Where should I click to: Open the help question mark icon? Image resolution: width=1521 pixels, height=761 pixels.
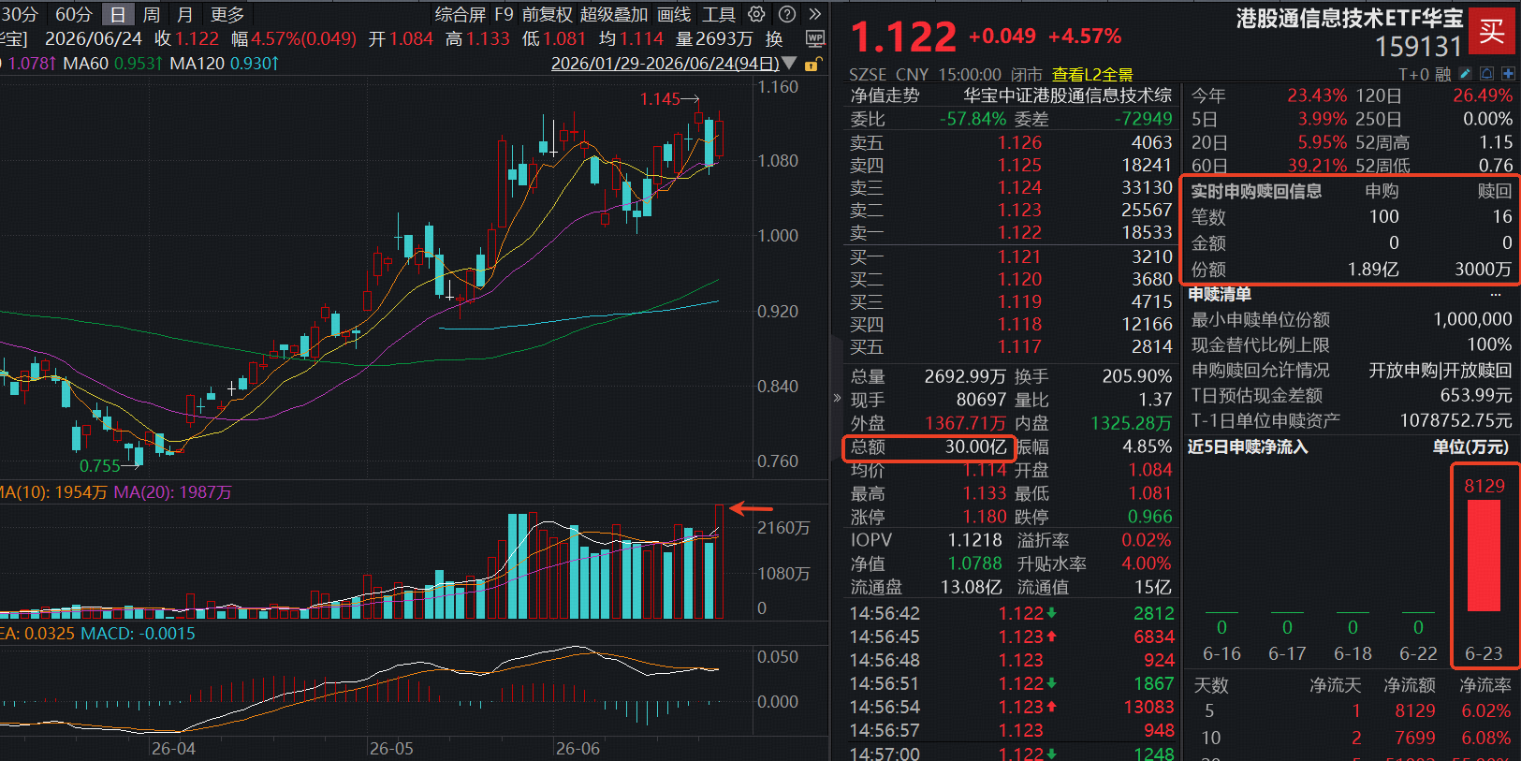pyautogui.click(x=787, y=14)
